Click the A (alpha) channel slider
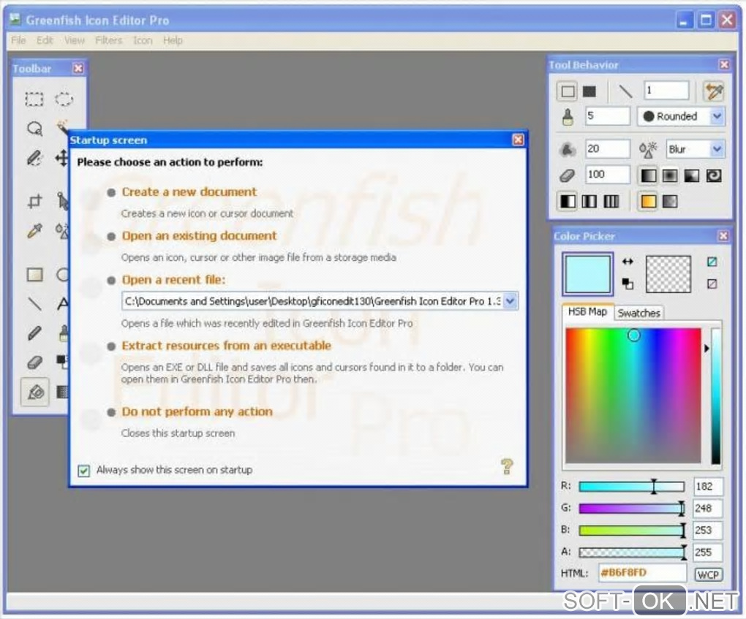The width and height of the screenshot is (746, 619). 631,552
